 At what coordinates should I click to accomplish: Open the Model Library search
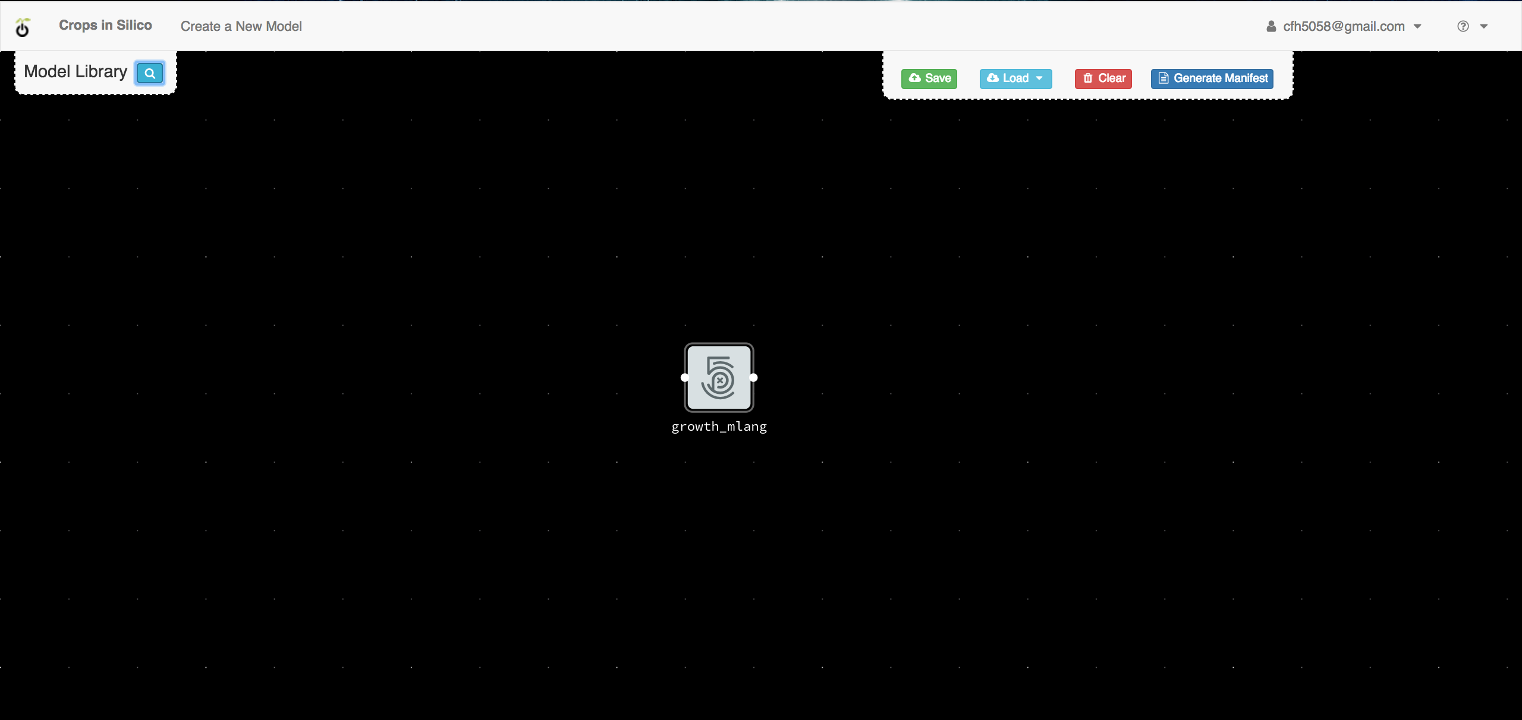pyautogui.click(x=149, y=72)
